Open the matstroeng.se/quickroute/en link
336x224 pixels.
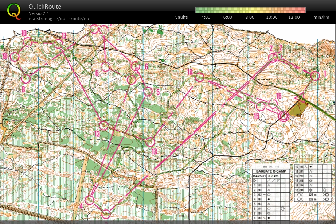coord(59,19)
